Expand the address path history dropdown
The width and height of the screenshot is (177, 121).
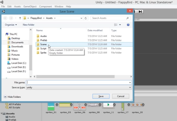tap(81, 18)
